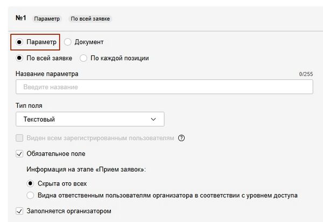Image resolution: width=323 pixels, height=222 pixels.
Task: Uncheck the "Обязательное поле" checkbox
Action: [20, 154]
